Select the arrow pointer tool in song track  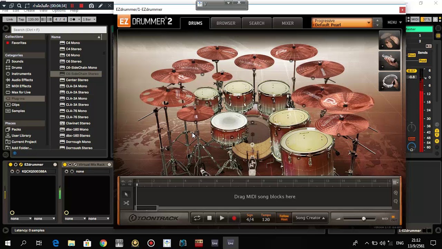[126, 194]
